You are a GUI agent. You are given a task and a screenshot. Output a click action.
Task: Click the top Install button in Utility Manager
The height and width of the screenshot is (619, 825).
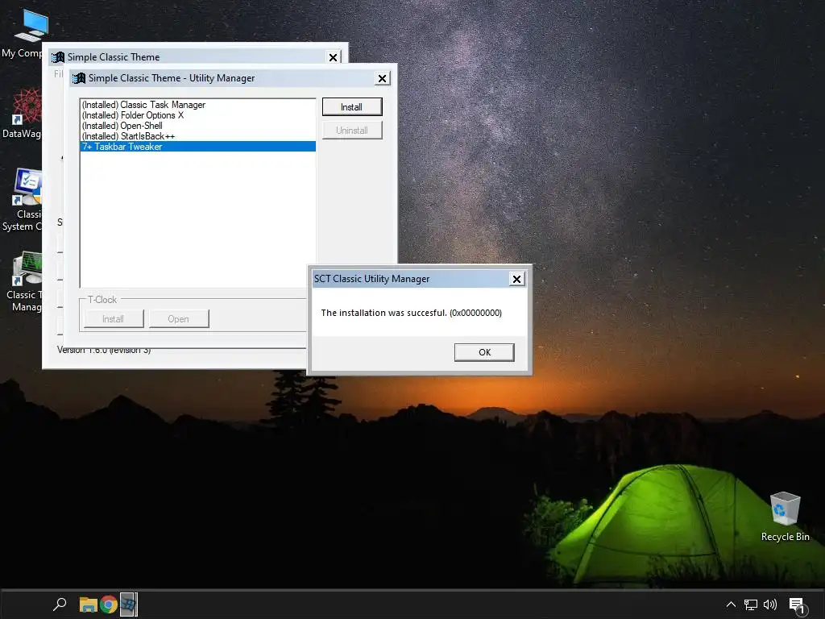(x=351, y=107)
